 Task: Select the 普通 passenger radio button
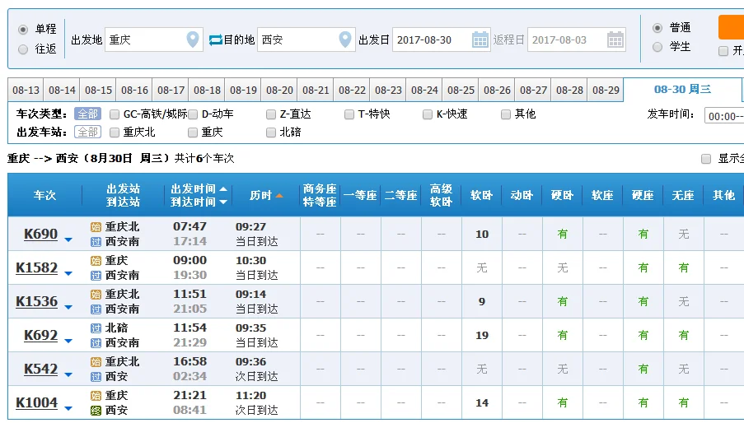[657, 28]
